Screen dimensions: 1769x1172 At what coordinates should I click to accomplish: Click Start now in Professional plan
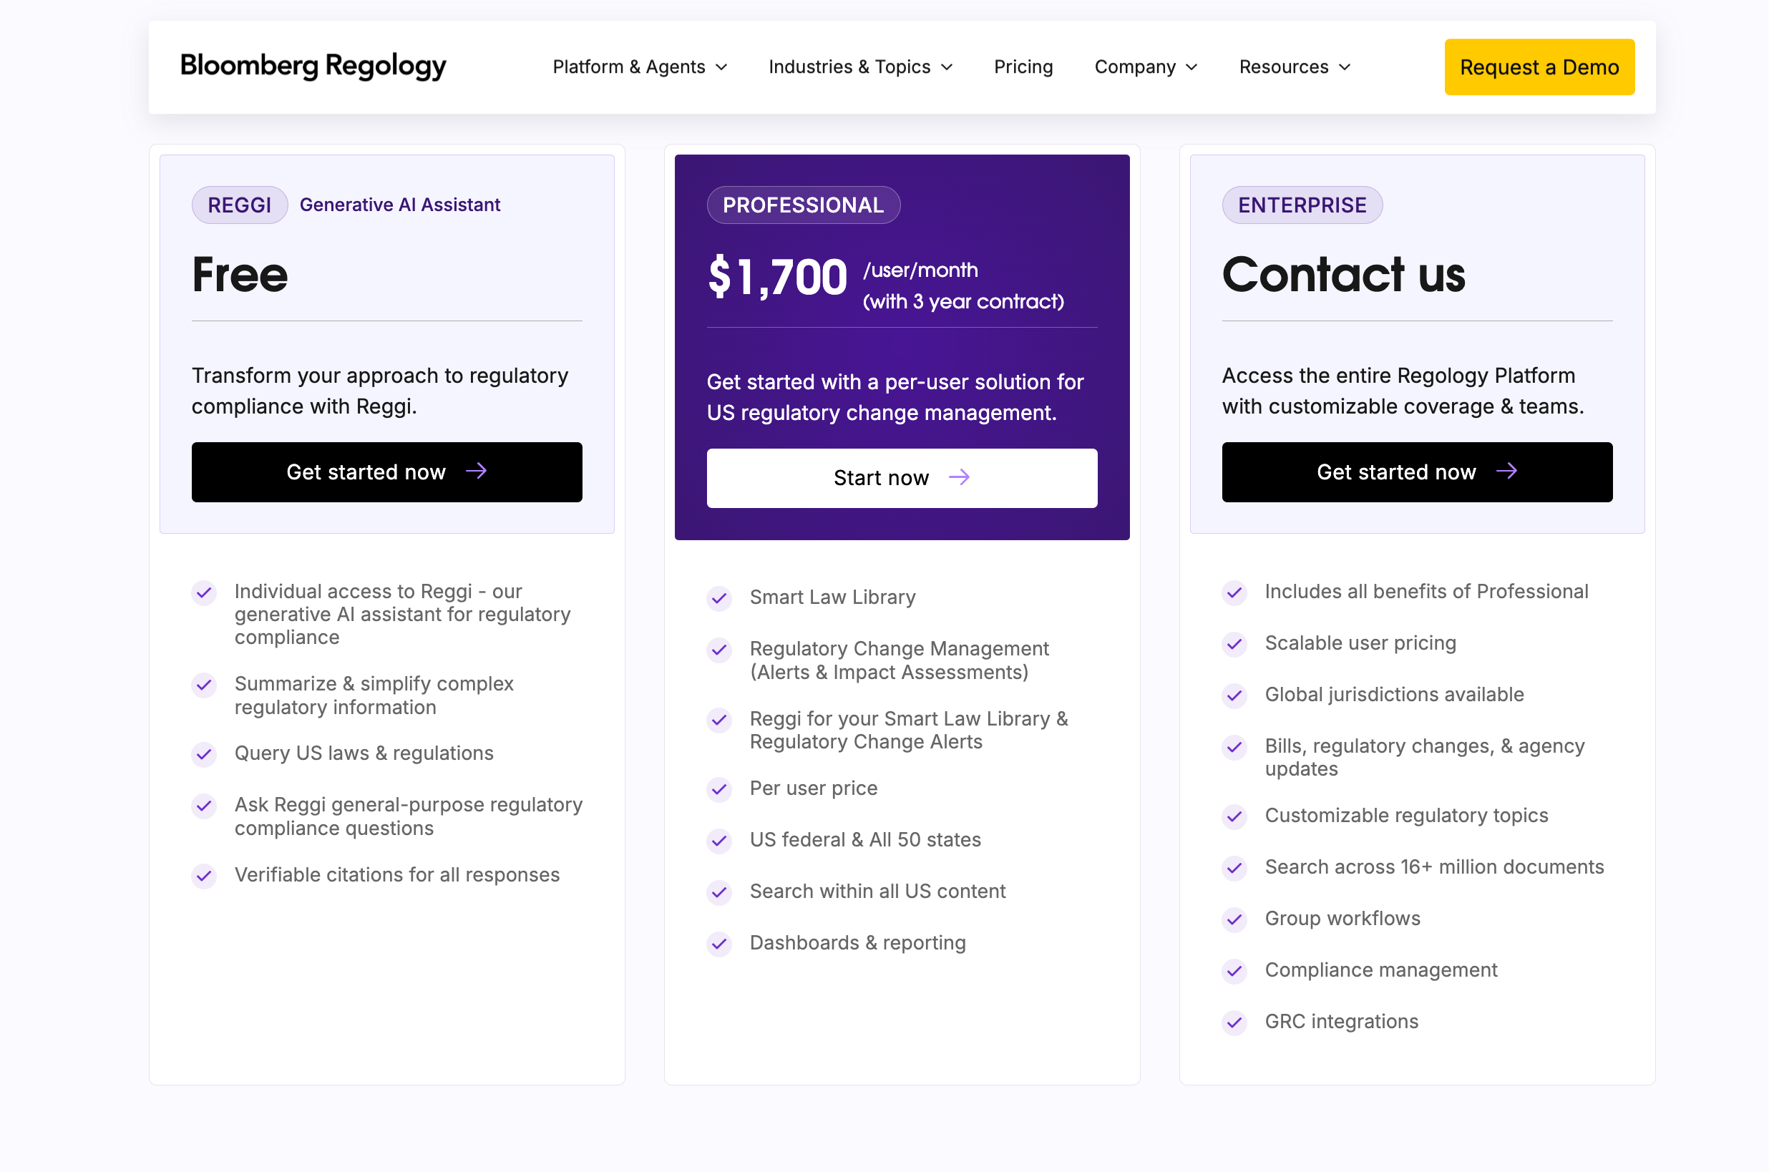[901, 478]
